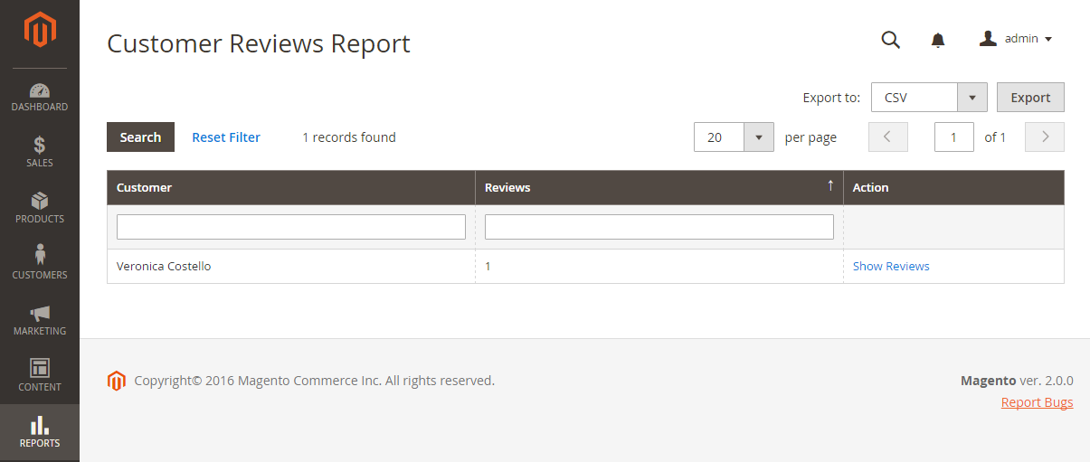Screen dimensions: 1090x462
Task: Sort by the Reviews column header
Action: (659, 187)
